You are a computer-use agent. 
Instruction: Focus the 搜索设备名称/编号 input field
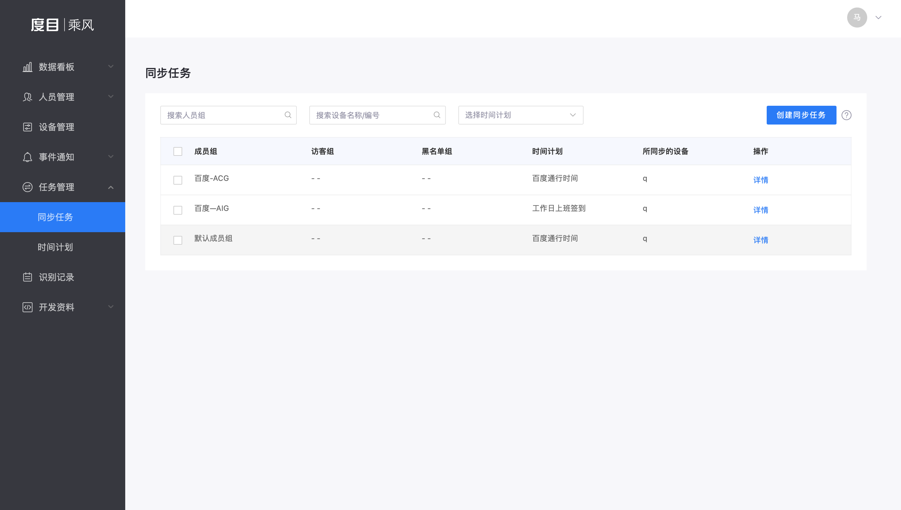click(x=377, y=115)
